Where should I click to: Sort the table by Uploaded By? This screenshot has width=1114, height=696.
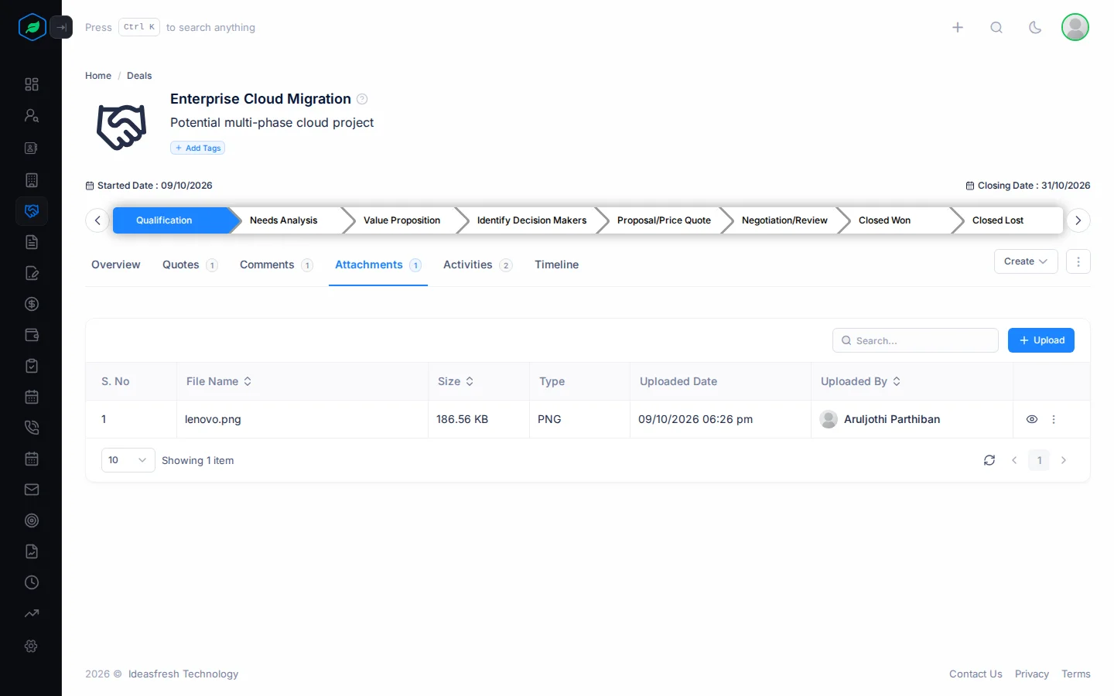click(861, 381)
